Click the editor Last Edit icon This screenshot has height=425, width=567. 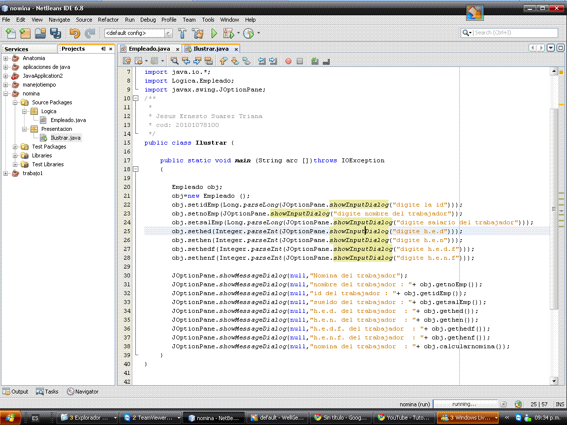(127, 61)
